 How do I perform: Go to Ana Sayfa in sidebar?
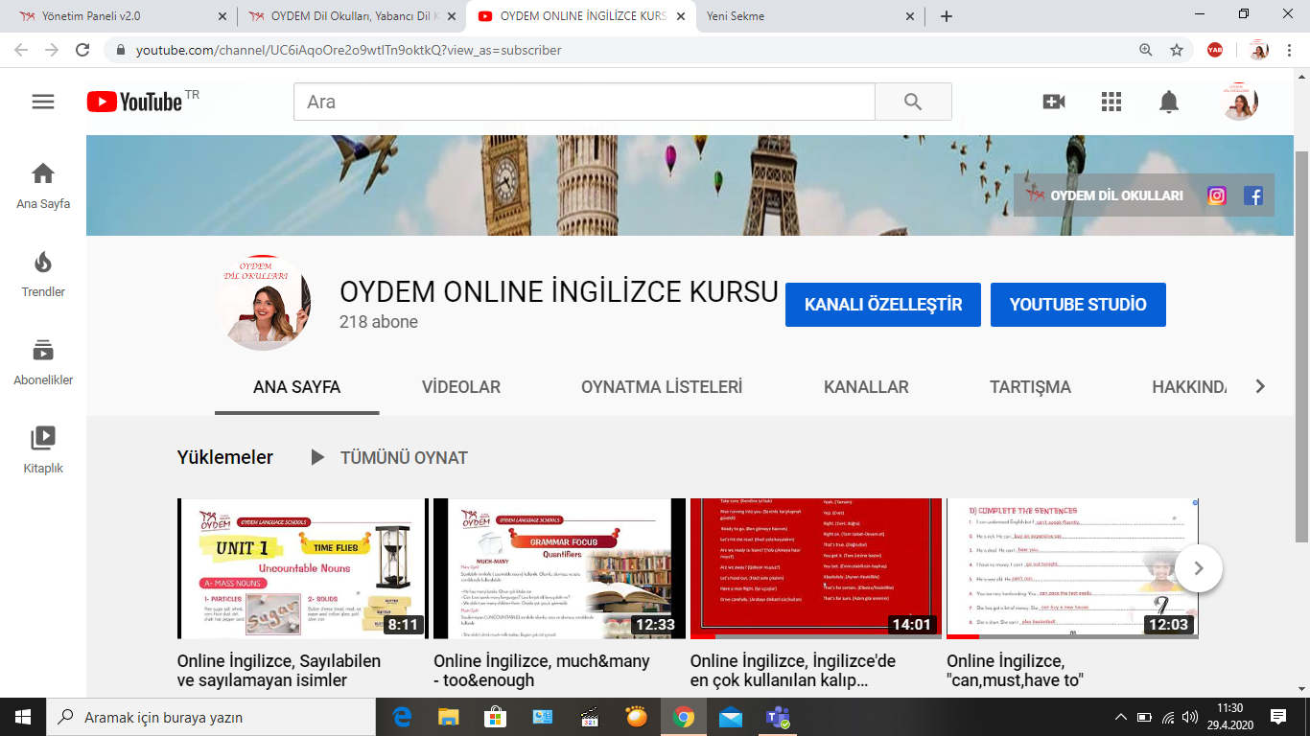[43, 186]
